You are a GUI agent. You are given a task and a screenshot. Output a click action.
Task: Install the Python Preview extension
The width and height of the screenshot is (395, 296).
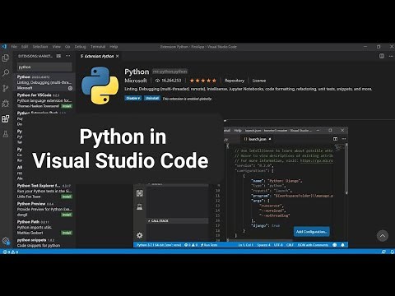(67, 215)
